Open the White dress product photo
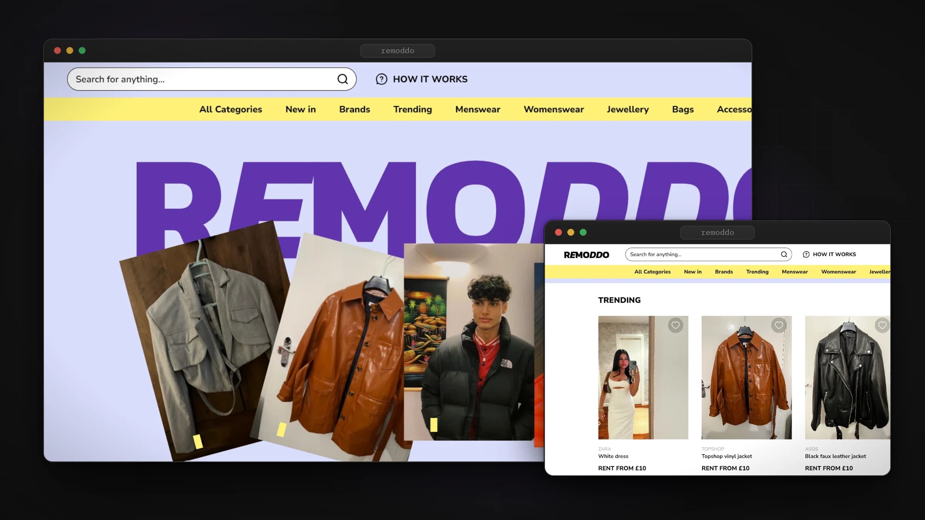Viewport: 925px width, 520px height. pyautogui.click(x=643, y=377)
